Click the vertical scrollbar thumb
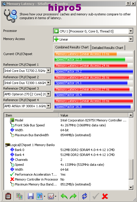Screen dimensions: 137x202 coord(131,169)
